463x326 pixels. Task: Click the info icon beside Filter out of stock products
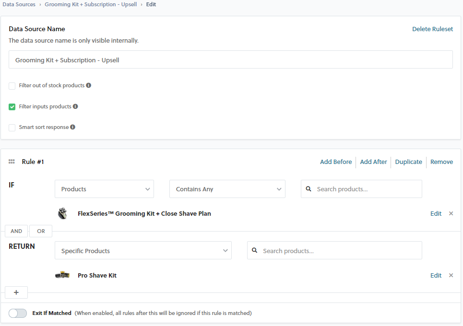89,85
